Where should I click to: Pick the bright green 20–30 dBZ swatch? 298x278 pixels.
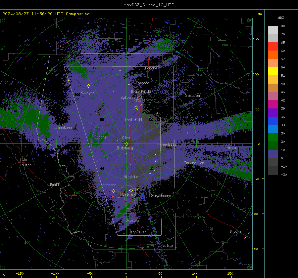tap(273, 138)
